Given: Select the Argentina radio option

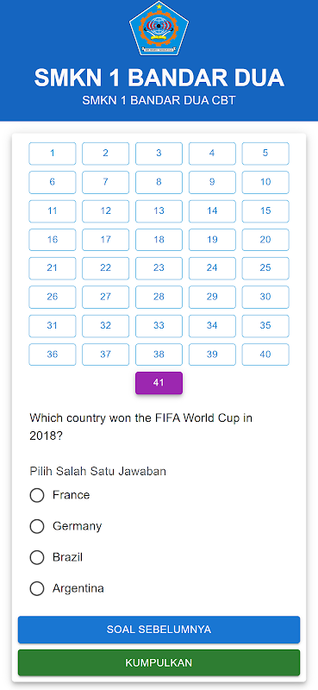Looking at the screenshot, I should coord(37,588).
